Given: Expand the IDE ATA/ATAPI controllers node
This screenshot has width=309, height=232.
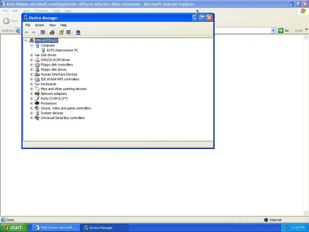Looking at the screenshot, I should point(31,79).
